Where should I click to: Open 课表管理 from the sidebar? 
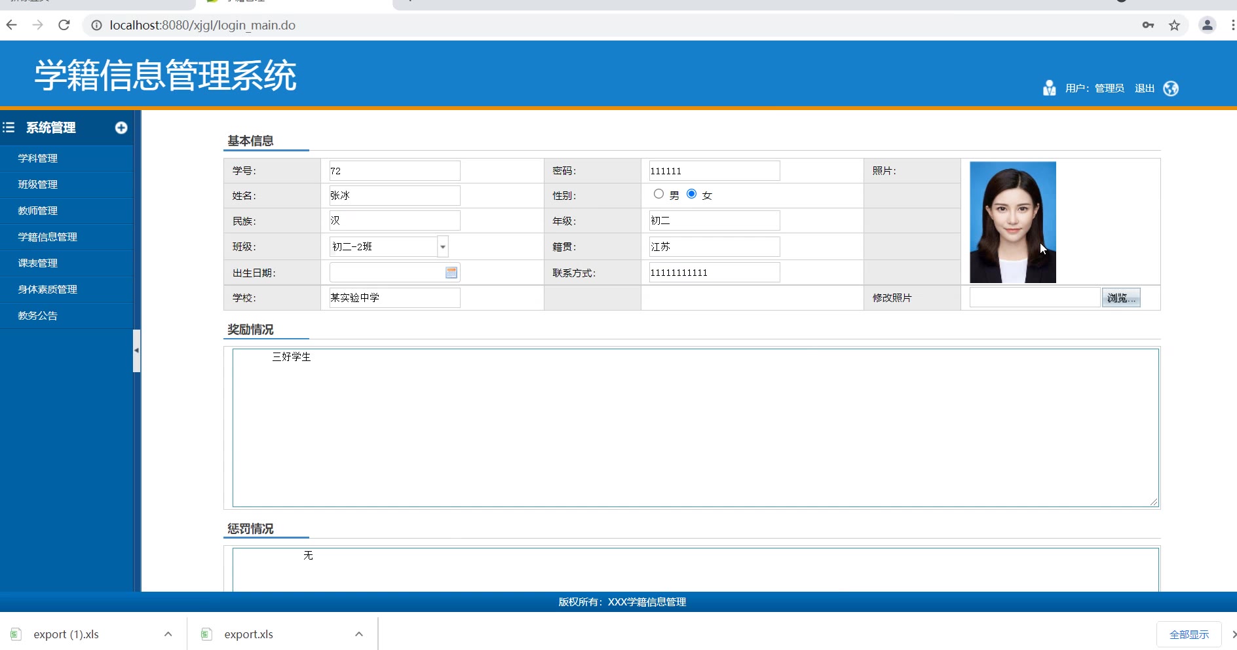click(x=38, y=263)
